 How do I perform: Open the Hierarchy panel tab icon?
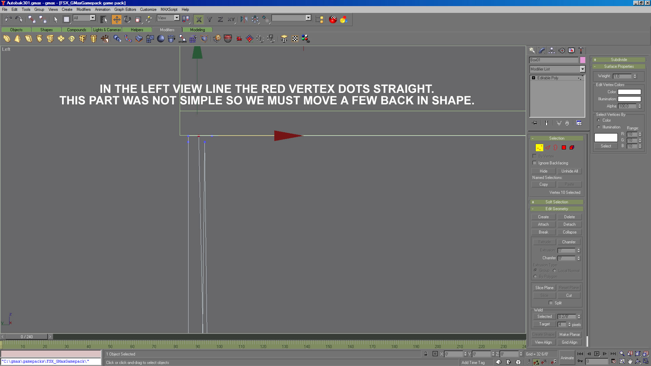click(552, 50)
